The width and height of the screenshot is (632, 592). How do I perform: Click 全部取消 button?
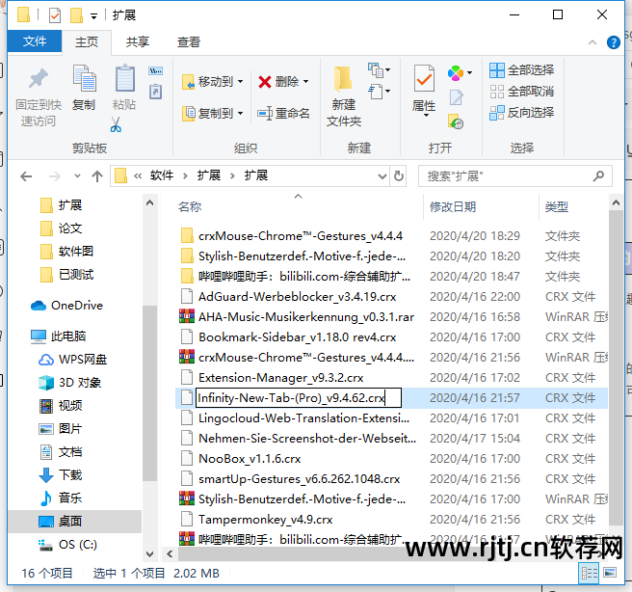[x=521, y=92]
